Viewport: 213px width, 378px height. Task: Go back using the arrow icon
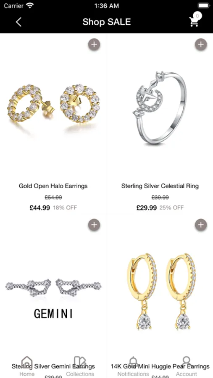(x=18, y=22)
